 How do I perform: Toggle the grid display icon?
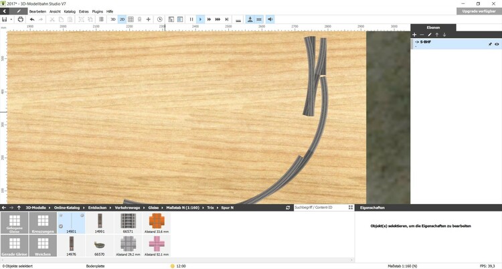(131, 19)
